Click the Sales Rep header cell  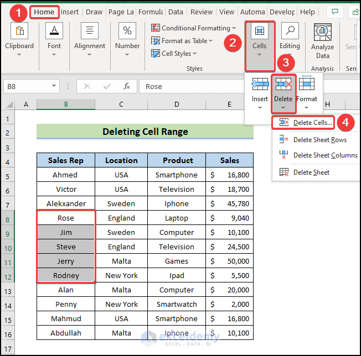click(66, 160)
